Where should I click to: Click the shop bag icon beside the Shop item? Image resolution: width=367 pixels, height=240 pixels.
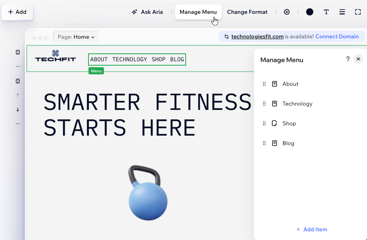pyautogui.click(x=274, y=123)
